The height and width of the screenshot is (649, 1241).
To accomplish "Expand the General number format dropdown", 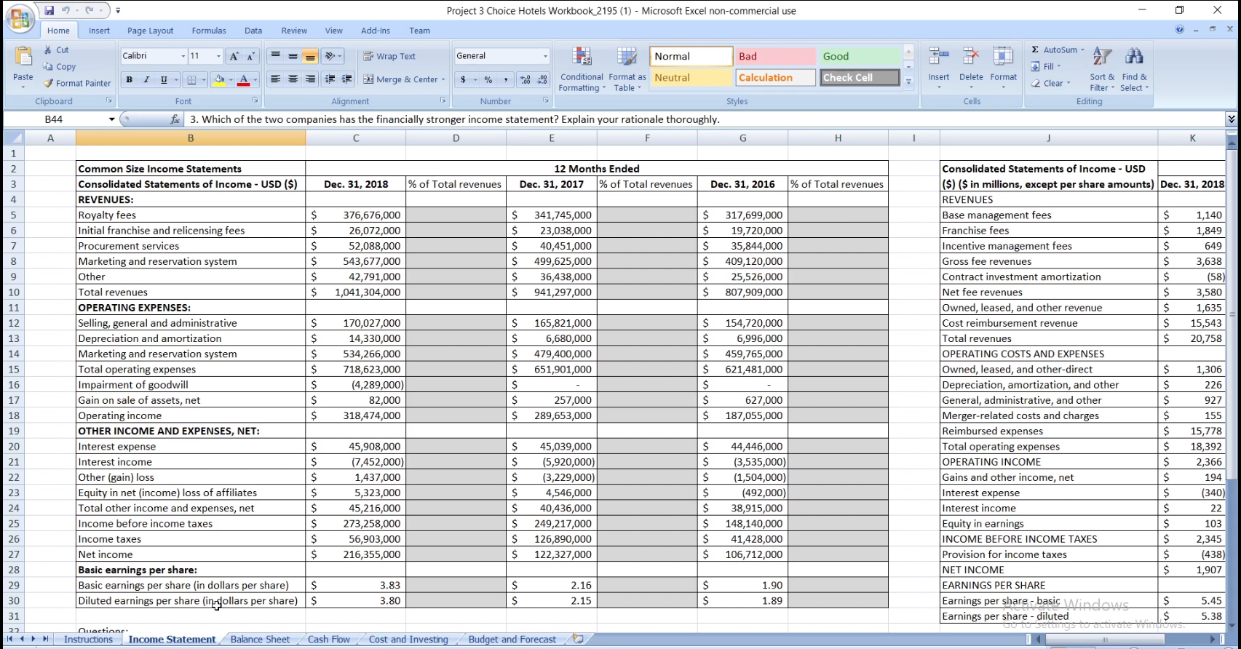I will click(x=545, y=56).
